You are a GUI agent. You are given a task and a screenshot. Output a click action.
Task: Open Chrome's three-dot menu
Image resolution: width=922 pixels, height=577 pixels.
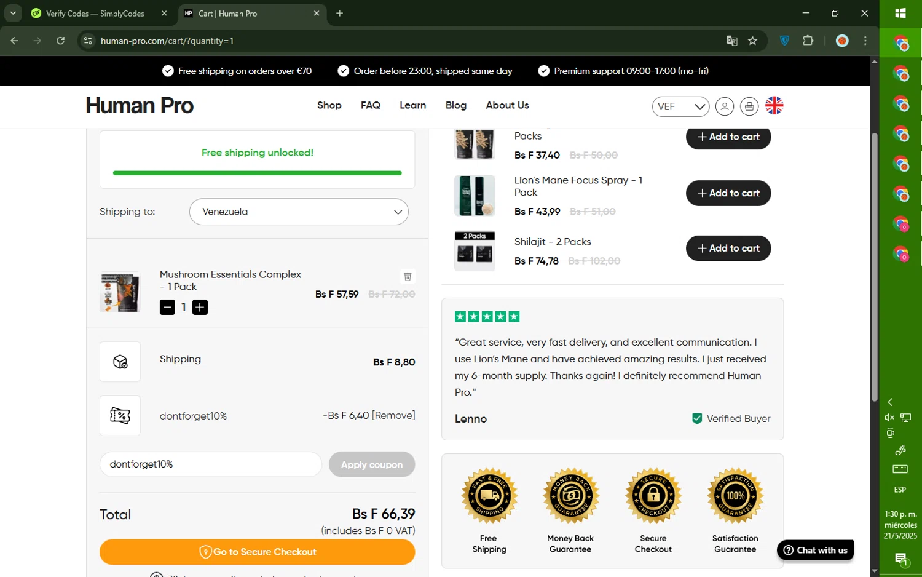point(865,41)
